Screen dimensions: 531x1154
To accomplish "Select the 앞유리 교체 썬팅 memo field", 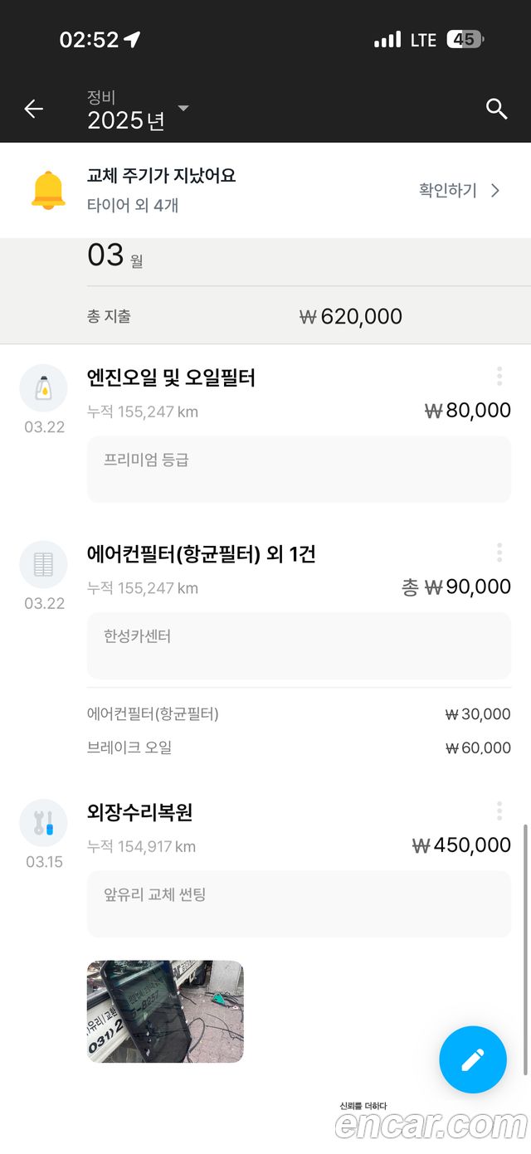I will tap(299, 904).
